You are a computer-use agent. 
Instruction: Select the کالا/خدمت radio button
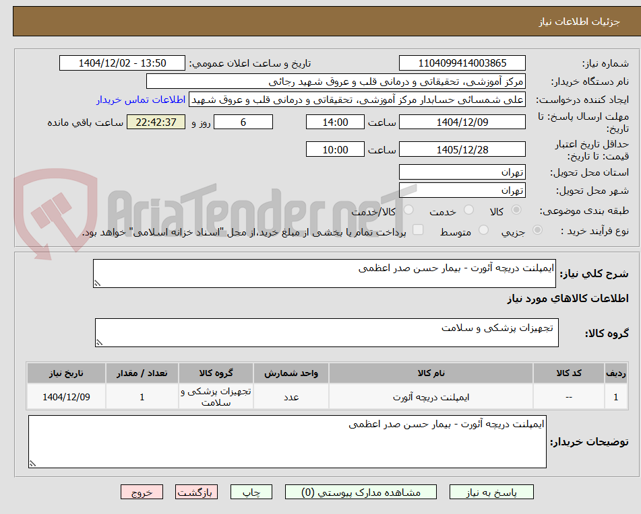(408, 210)
